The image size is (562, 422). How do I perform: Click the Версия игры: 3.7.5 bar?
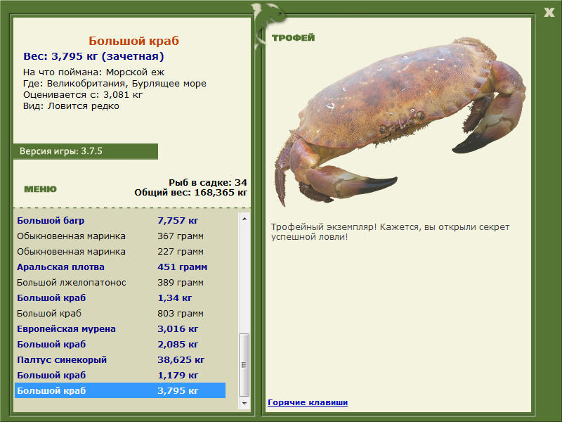86,151
